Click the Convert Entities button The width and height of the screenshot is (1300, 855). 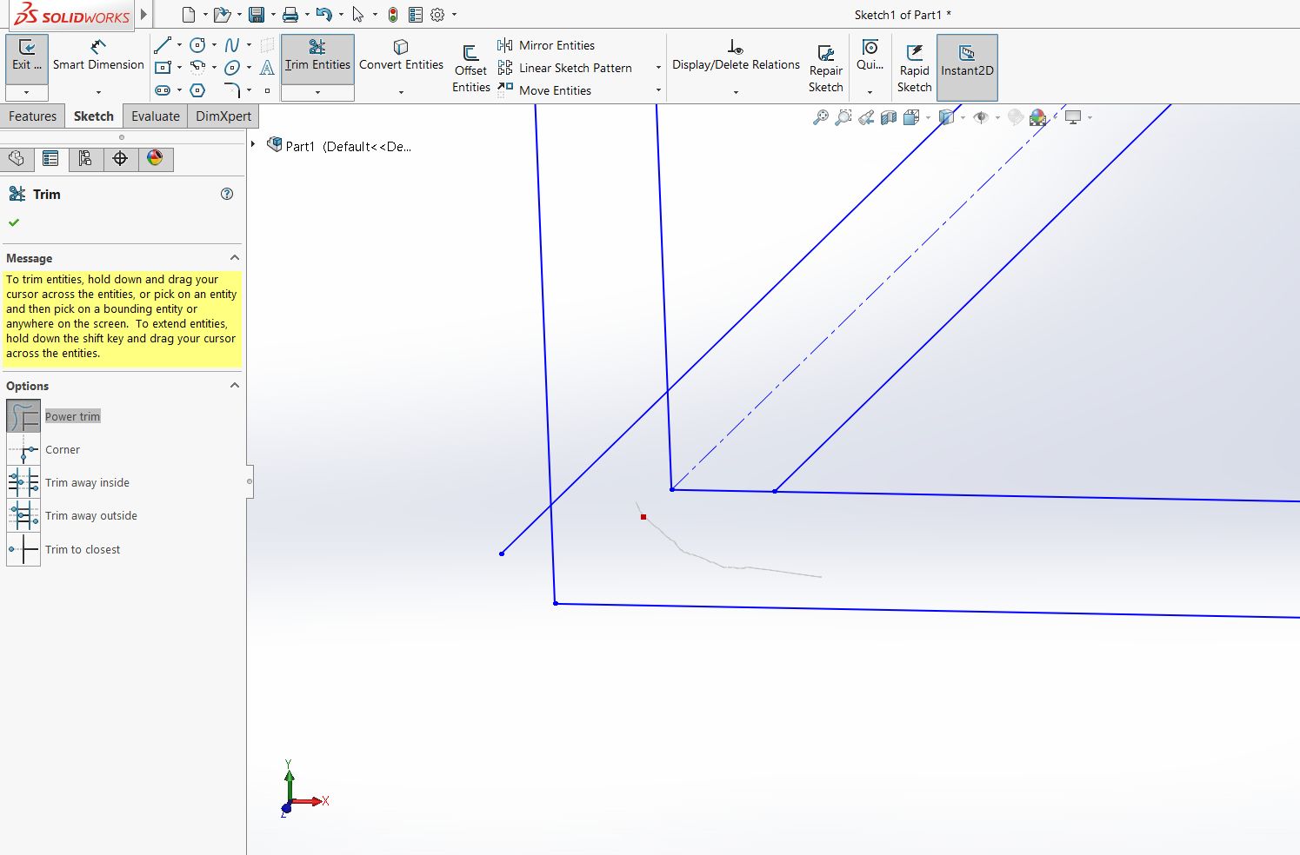(401, 57)
